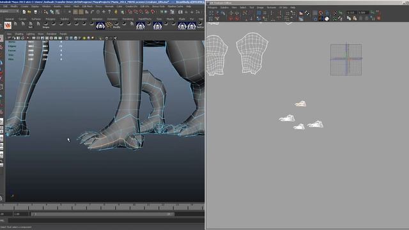
Task: Toggle X-ray joints icon in viewport
Action: click(115, 38)
